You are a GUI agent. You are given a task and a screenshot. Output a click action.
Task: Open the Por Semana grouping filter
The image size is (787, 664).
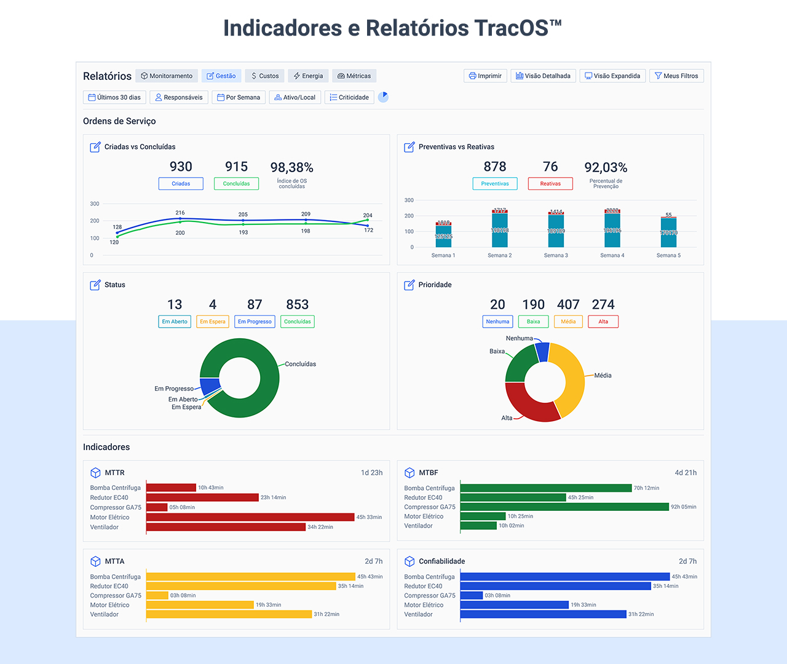point(239,97)
